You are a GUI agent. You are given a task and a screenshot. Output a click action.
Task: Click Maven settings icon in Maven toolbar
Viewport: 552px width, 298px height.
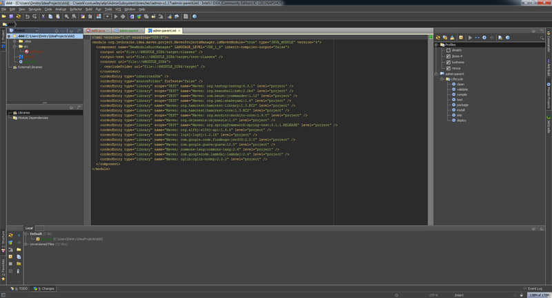(x=500, y=38)
